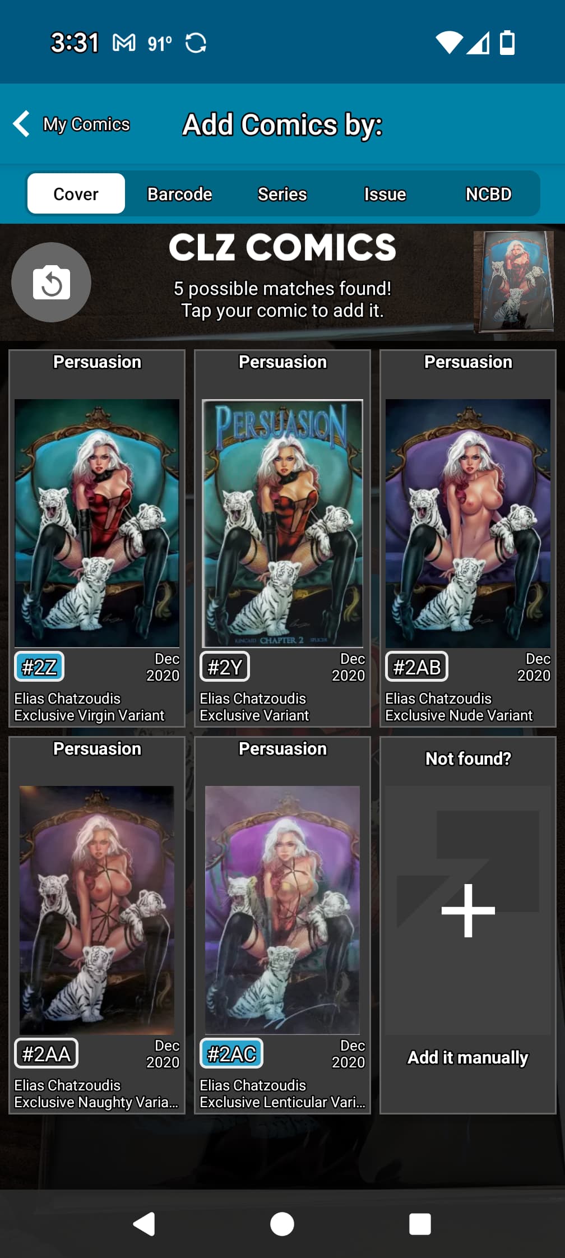Tap the sync icon in status bar
This screenshot has width=565, height=1258.
point(196,43)
